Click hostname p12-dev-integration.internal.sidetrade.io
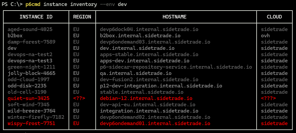Image resolution: width=296 pixels, height=133 pixels. (161, 86)
